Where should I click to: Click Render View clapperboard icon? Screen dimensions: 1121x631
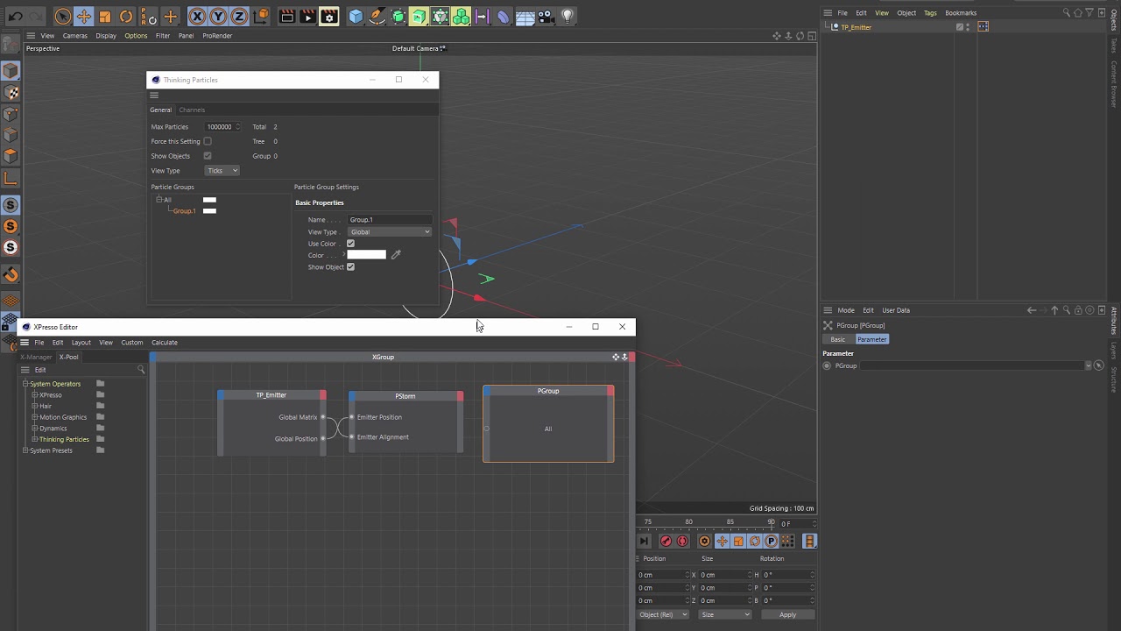287,16
